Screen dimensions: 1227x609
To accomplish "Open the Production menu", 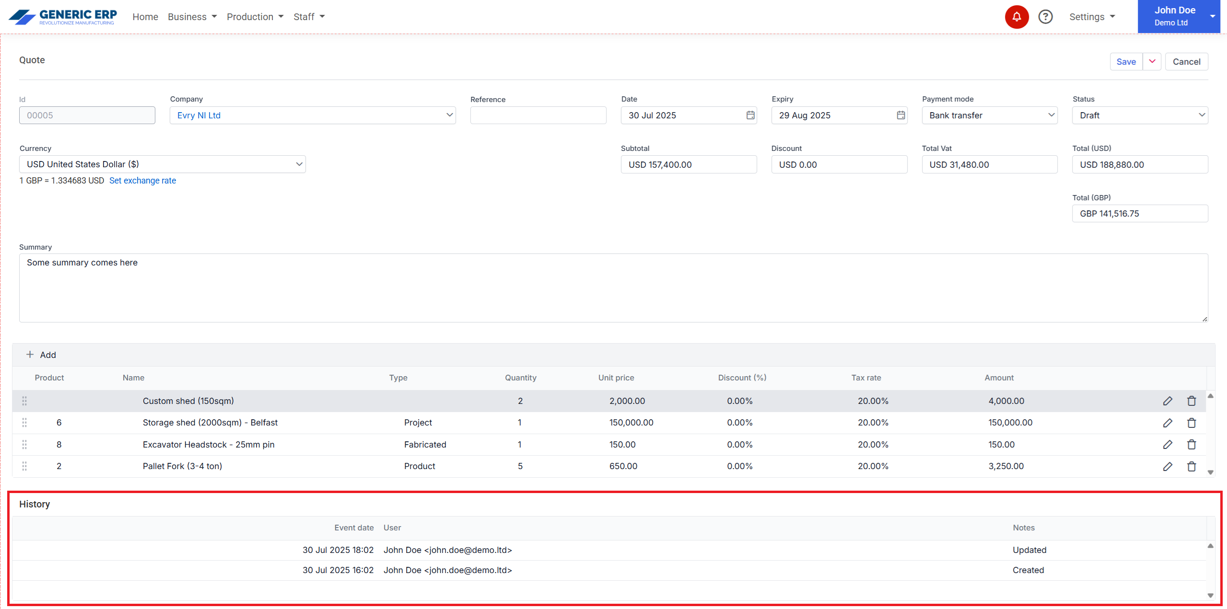I will click(x=255, y=17).
